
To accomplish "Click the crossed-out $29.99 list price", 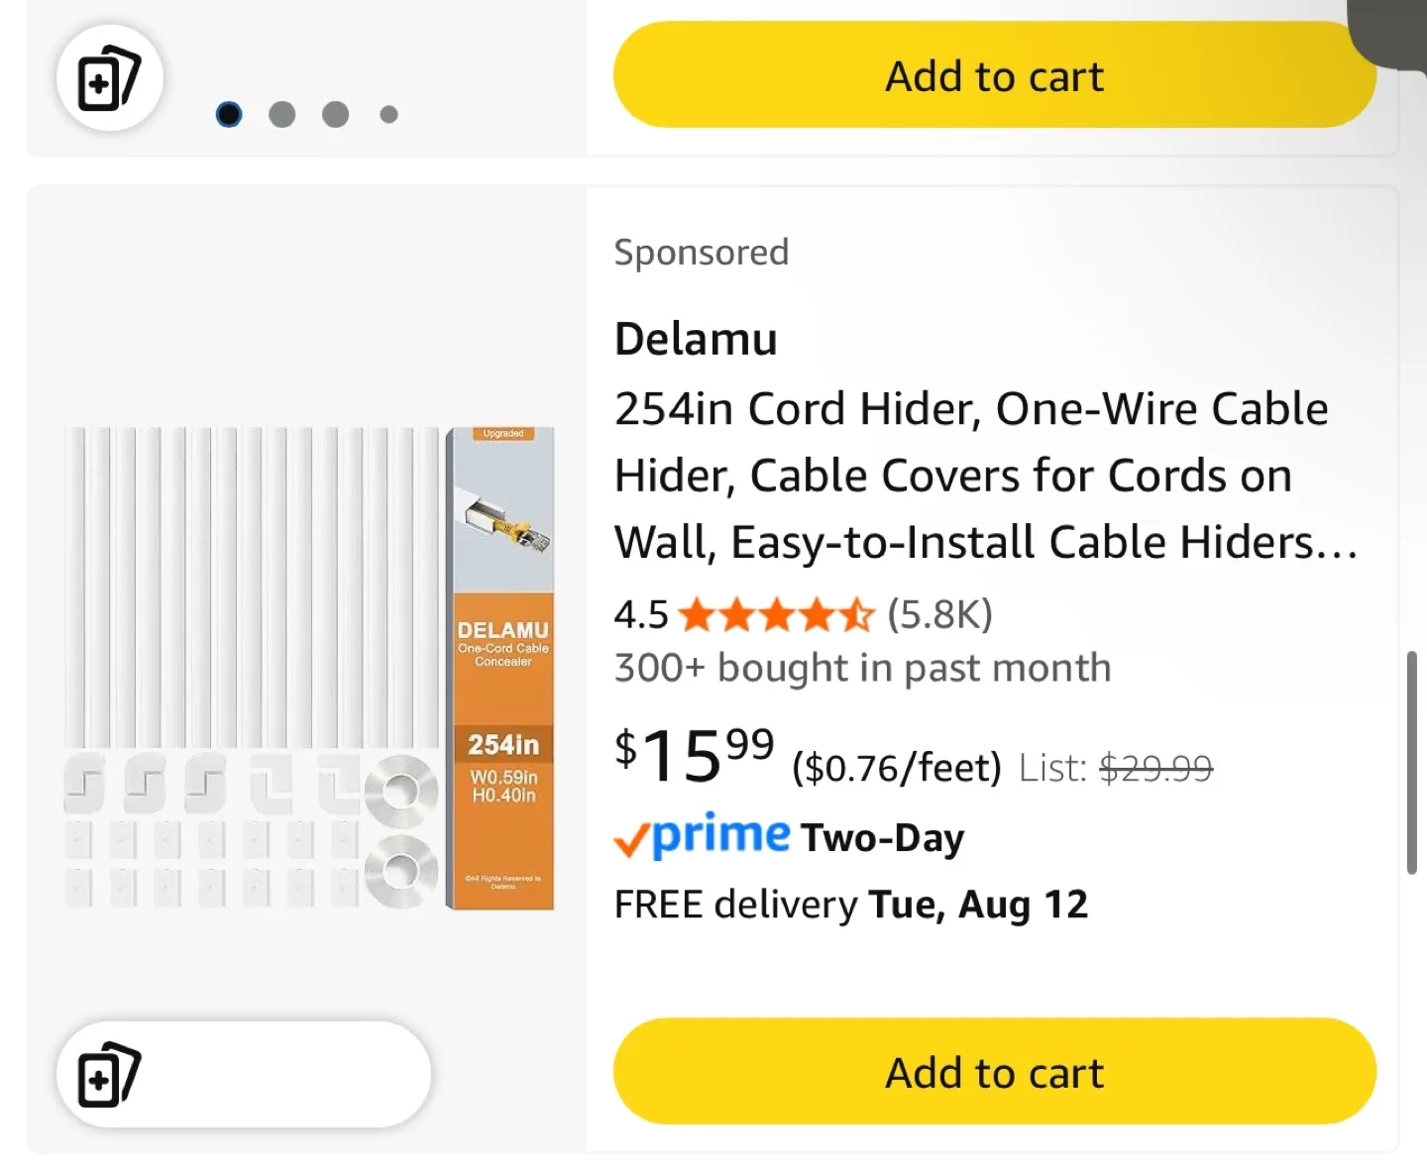I will click(1155, 767).
